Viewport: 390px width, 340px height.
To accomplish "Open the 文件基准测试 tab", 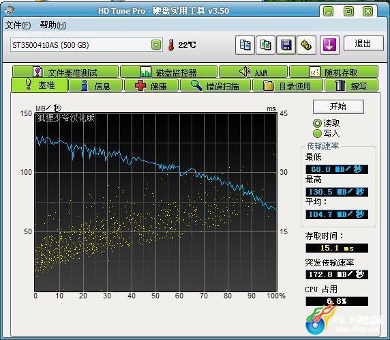I will pyautogui.click(x=65, y=72).
